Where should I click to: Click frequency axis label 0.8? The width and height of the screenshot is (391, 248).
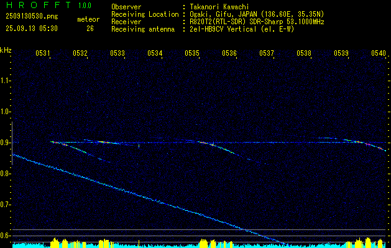click(4, 174)
